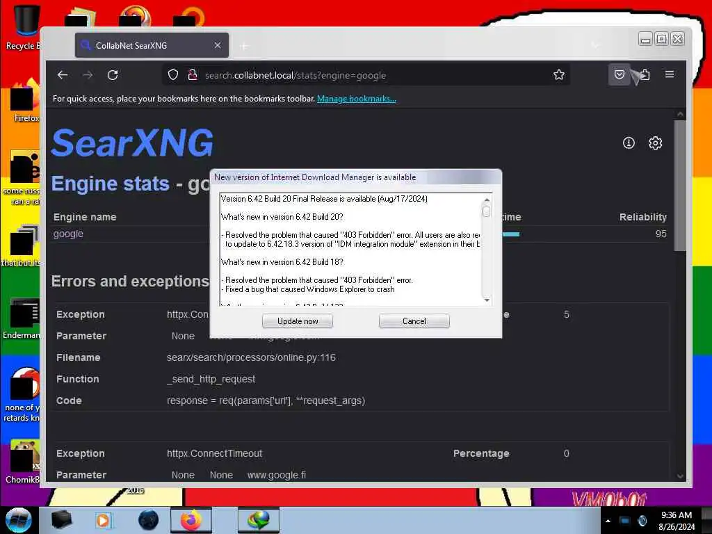Show hidden system tray icons arrow

point(608,520)
